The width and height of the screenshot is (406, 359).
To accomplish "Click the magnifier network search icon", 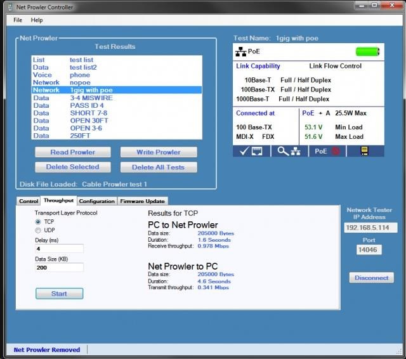I will [x=289, y=151].
